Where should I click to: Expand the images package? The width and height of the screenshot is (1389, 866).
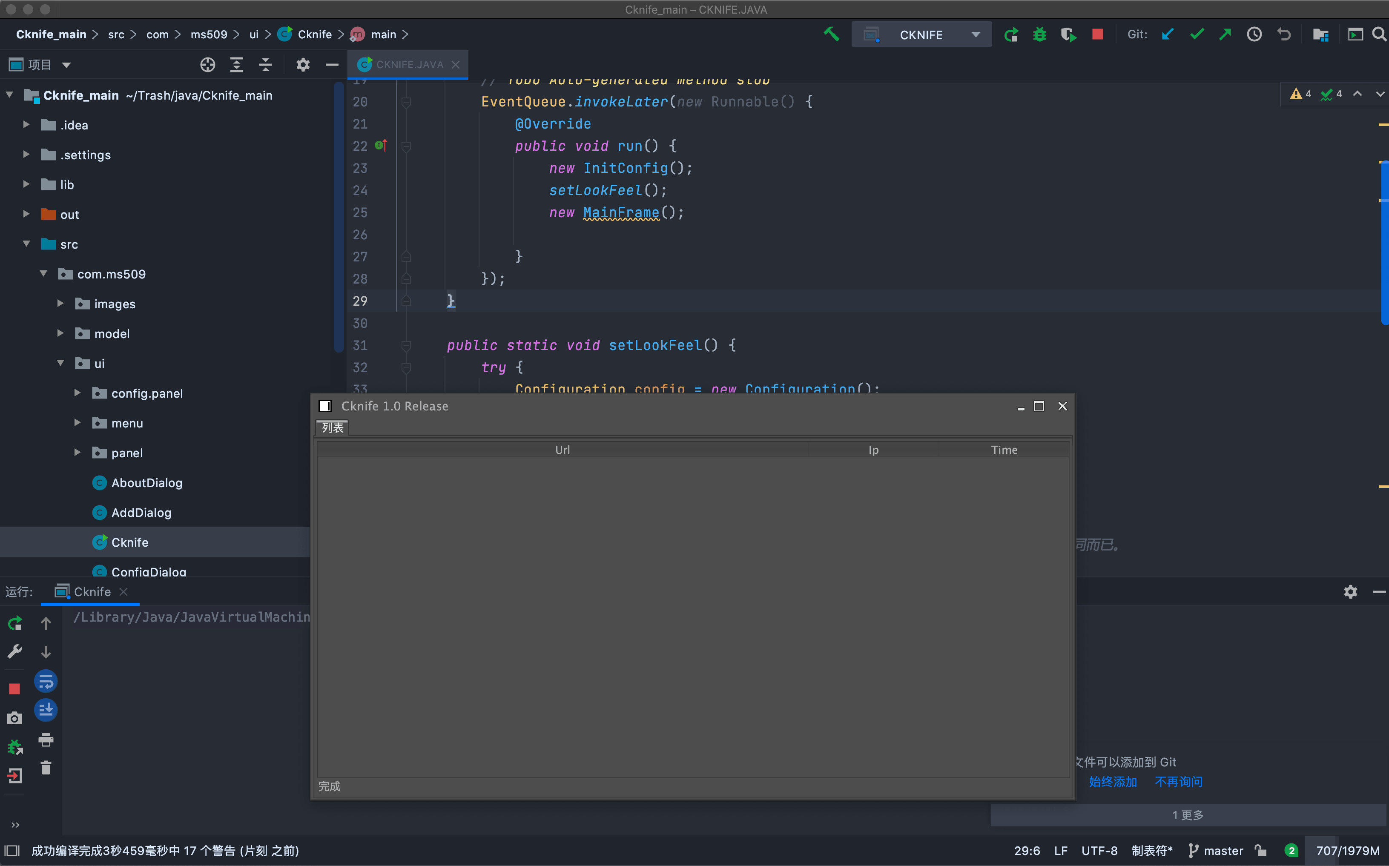click(x=60, y=303)
